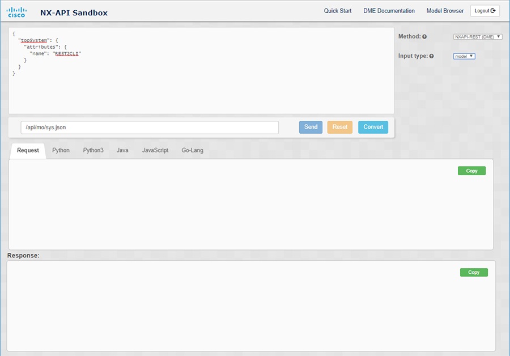The image size is (510, 356).
Task: Open the model input type dropdown
Action: pyautogui.click(x=464, y=56)
